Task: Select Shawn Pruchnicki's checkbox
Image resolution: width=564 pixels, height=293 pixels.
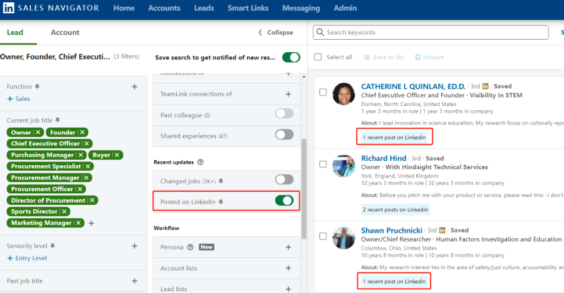Action: point(323,236)
